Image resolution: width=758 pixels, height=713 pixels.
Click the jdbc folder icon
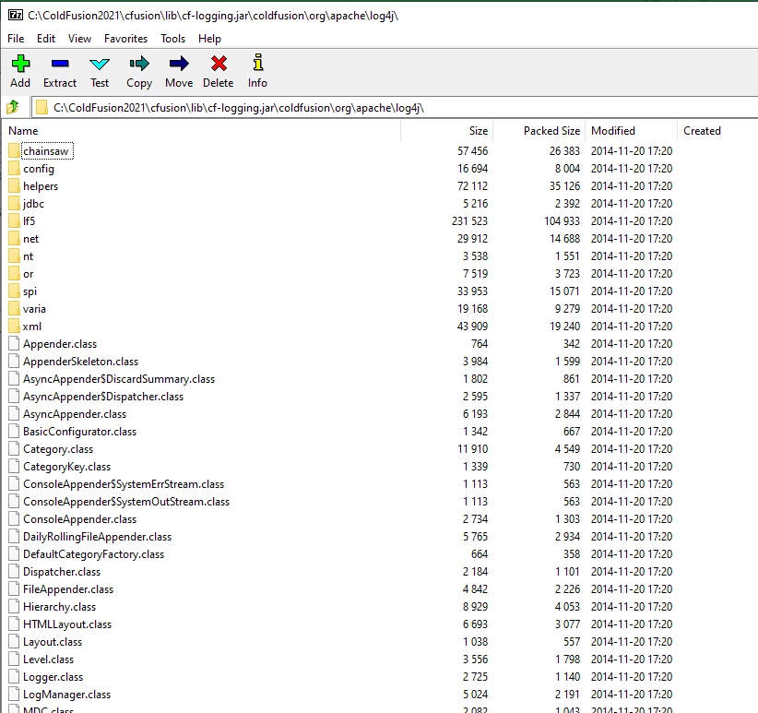[x=14, y=204]
